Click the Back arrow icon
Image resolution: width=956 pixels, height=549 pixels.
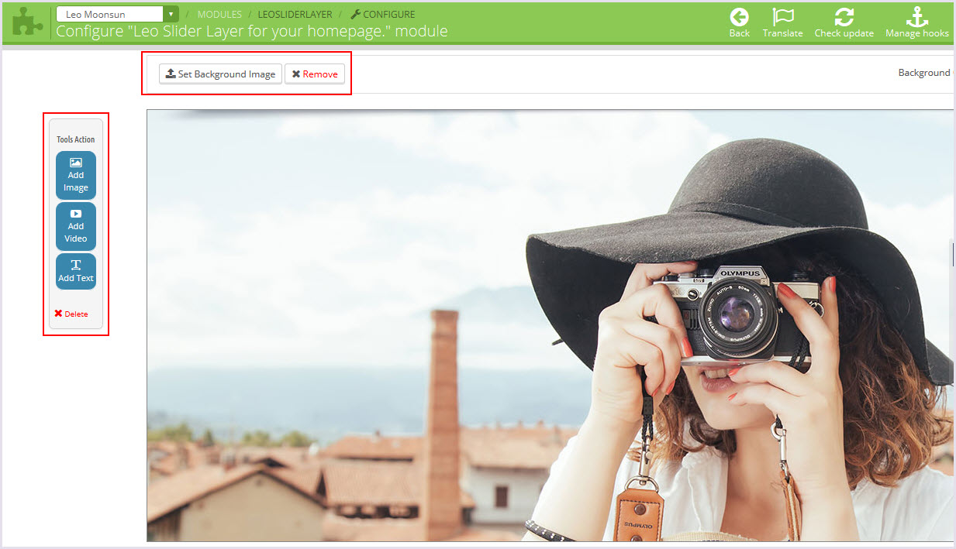[x=739, y=17]
